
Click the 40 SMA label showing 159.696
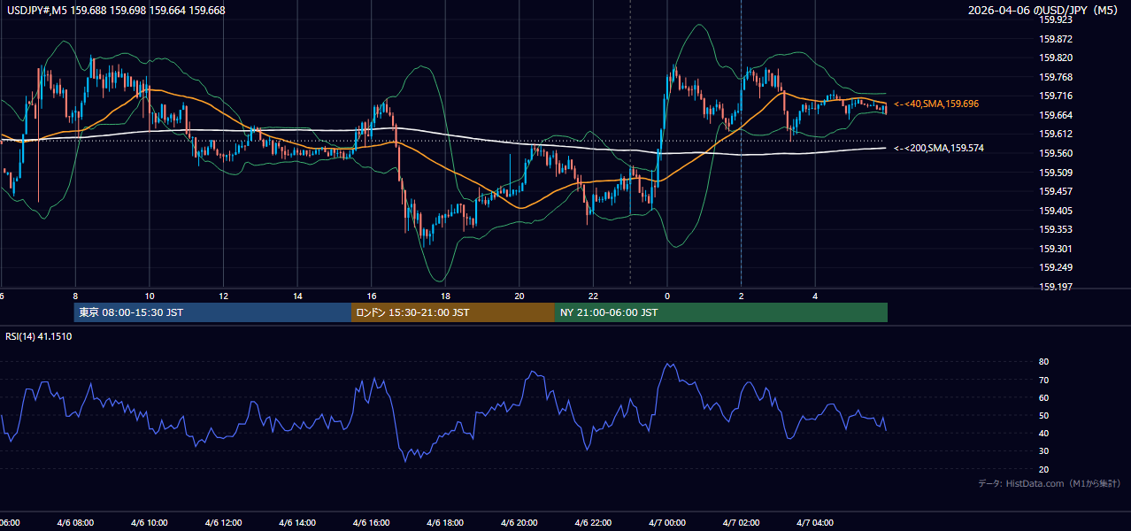pyautogui.click(x=935, y=104)
